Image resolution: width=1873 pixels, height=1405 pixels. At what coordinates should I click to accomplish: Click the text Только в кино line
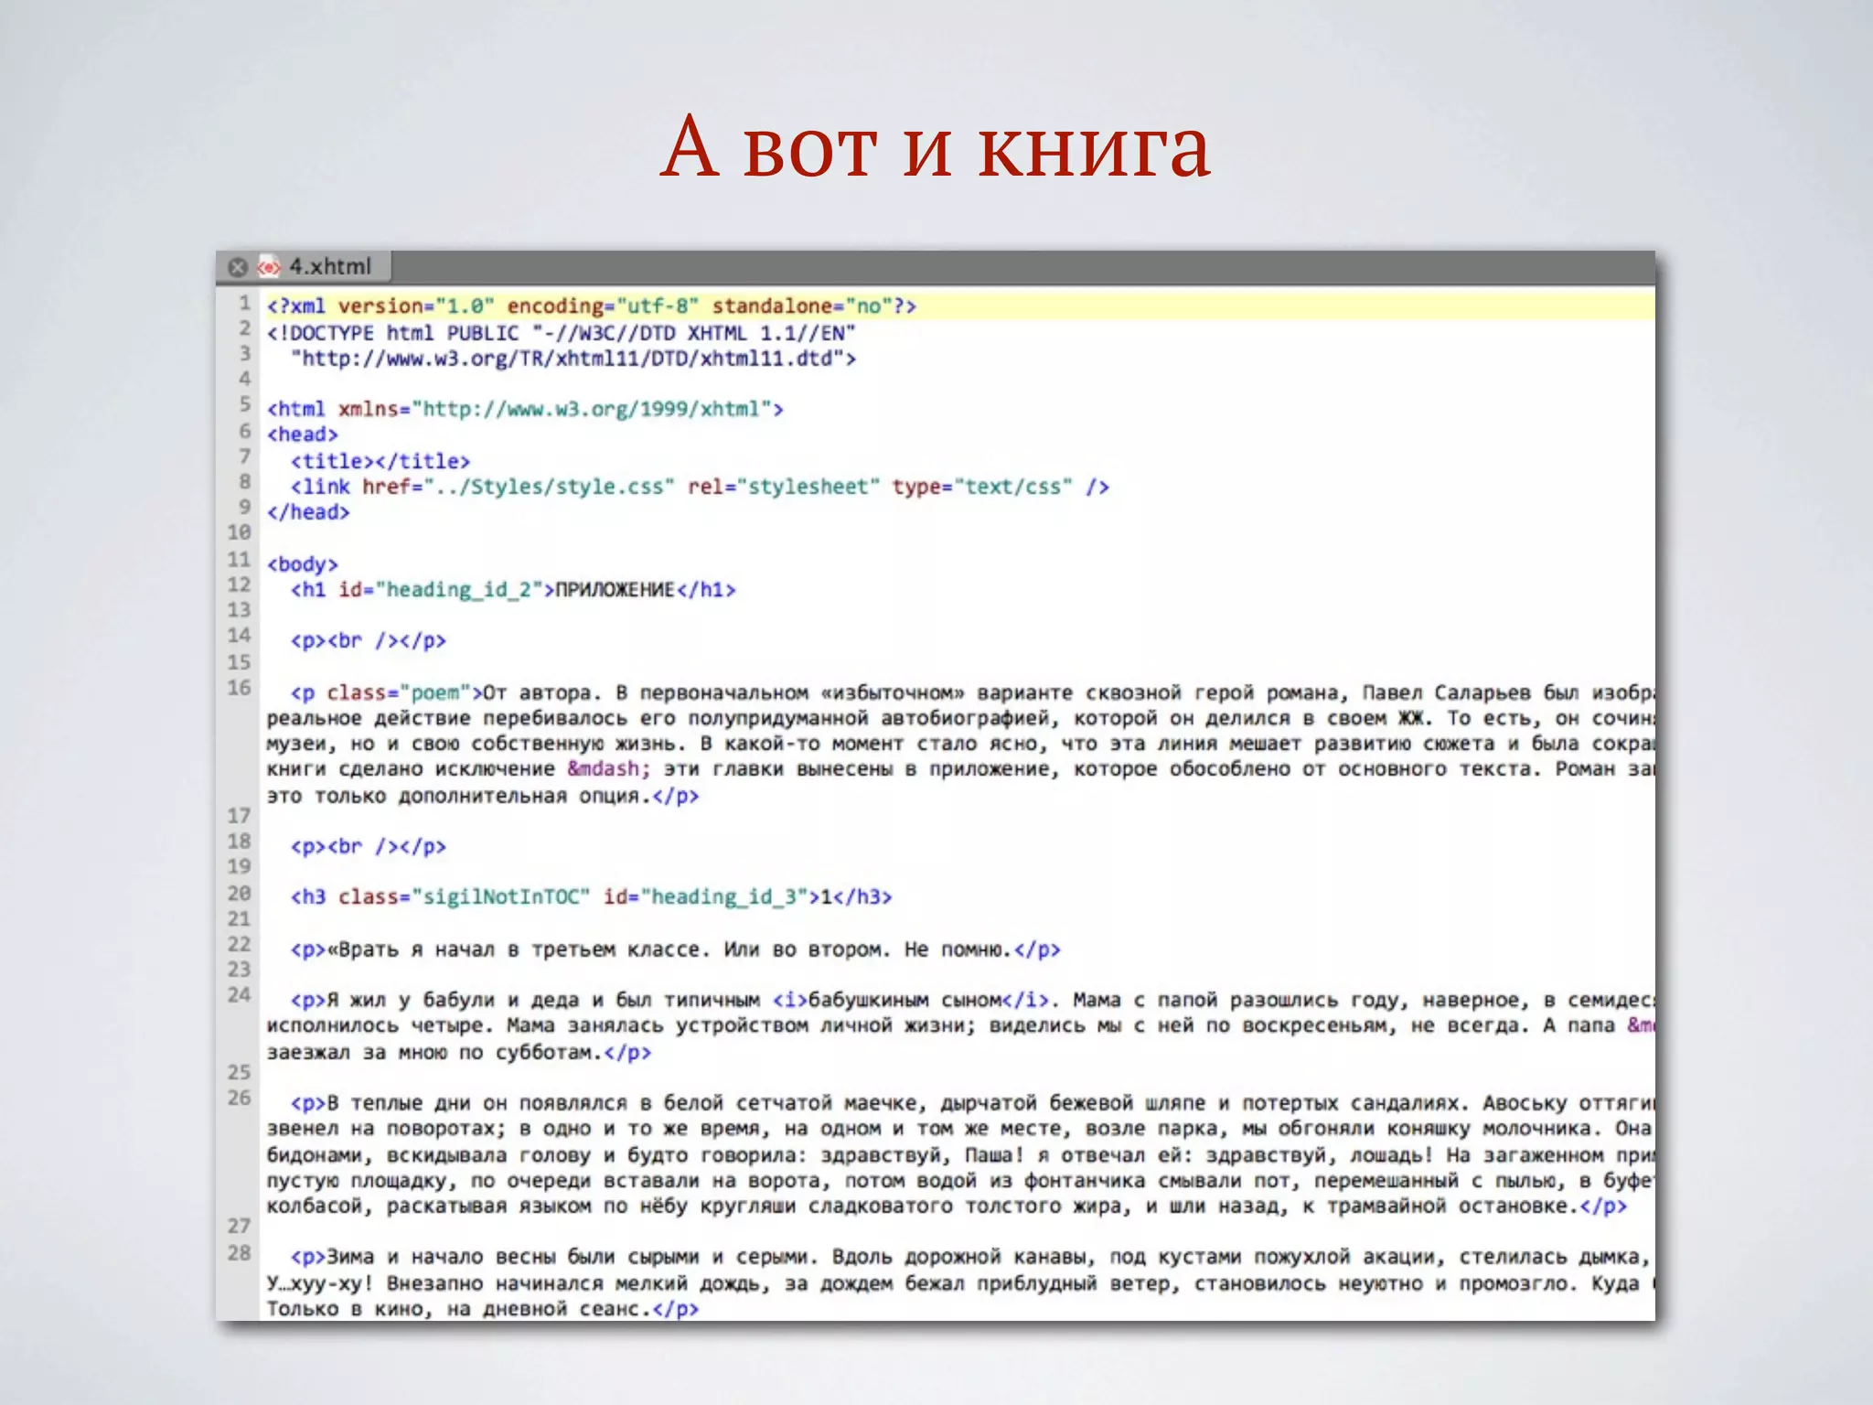click(x=482, y=1309)
